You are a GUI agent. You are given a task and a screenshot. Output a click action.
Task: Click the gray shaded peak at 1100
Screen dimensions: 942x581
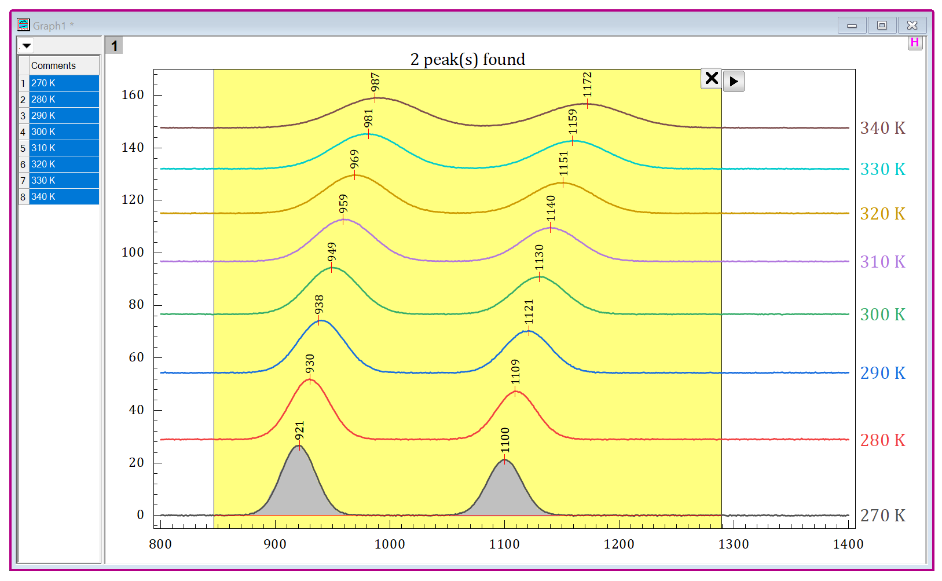505,492
